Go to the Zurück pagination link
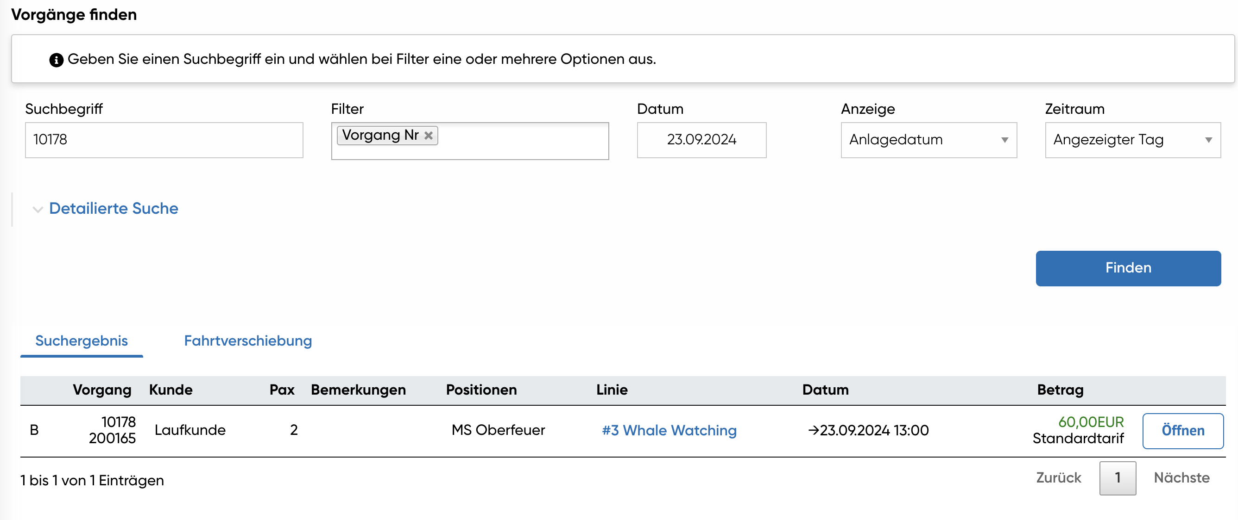Viewport: 1238px width, 520px height. click(x=1058, y=478)
